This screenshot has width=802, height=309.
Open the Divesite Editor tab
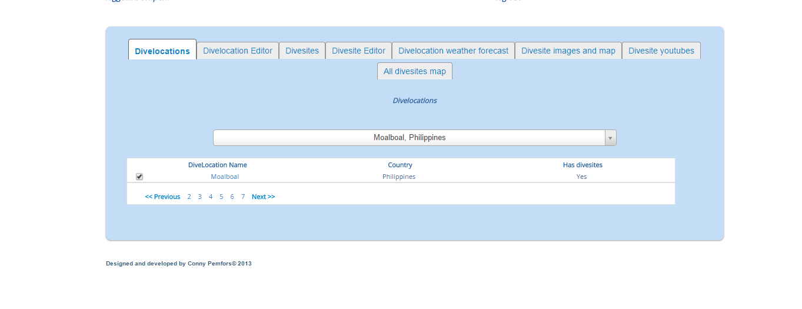coord(358,51)
